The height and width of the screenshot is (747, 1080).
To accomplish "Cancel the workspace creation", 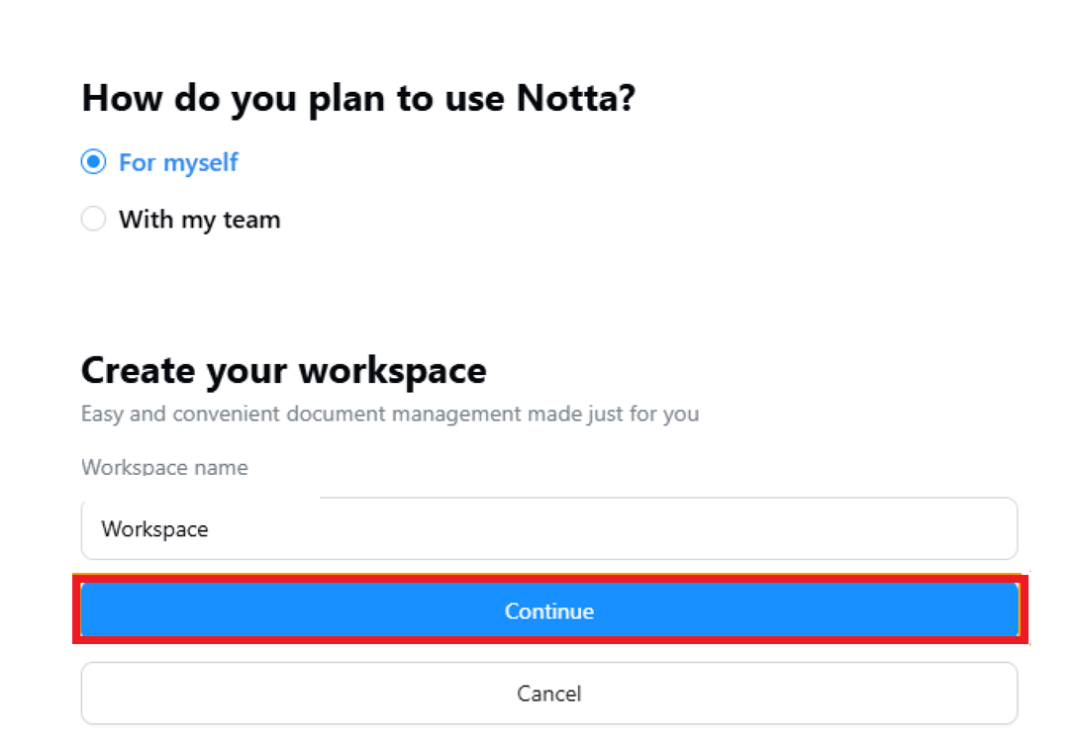I will tap(548, 693).
